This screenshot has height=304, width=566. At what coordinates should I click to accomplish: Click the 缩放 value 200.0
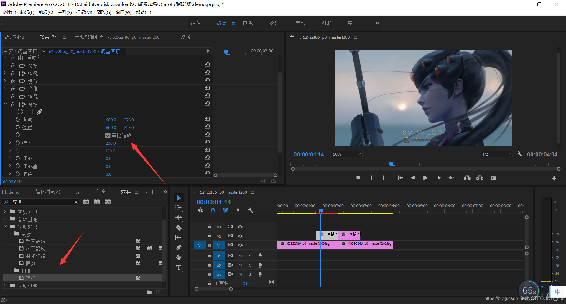click(111, 143)
